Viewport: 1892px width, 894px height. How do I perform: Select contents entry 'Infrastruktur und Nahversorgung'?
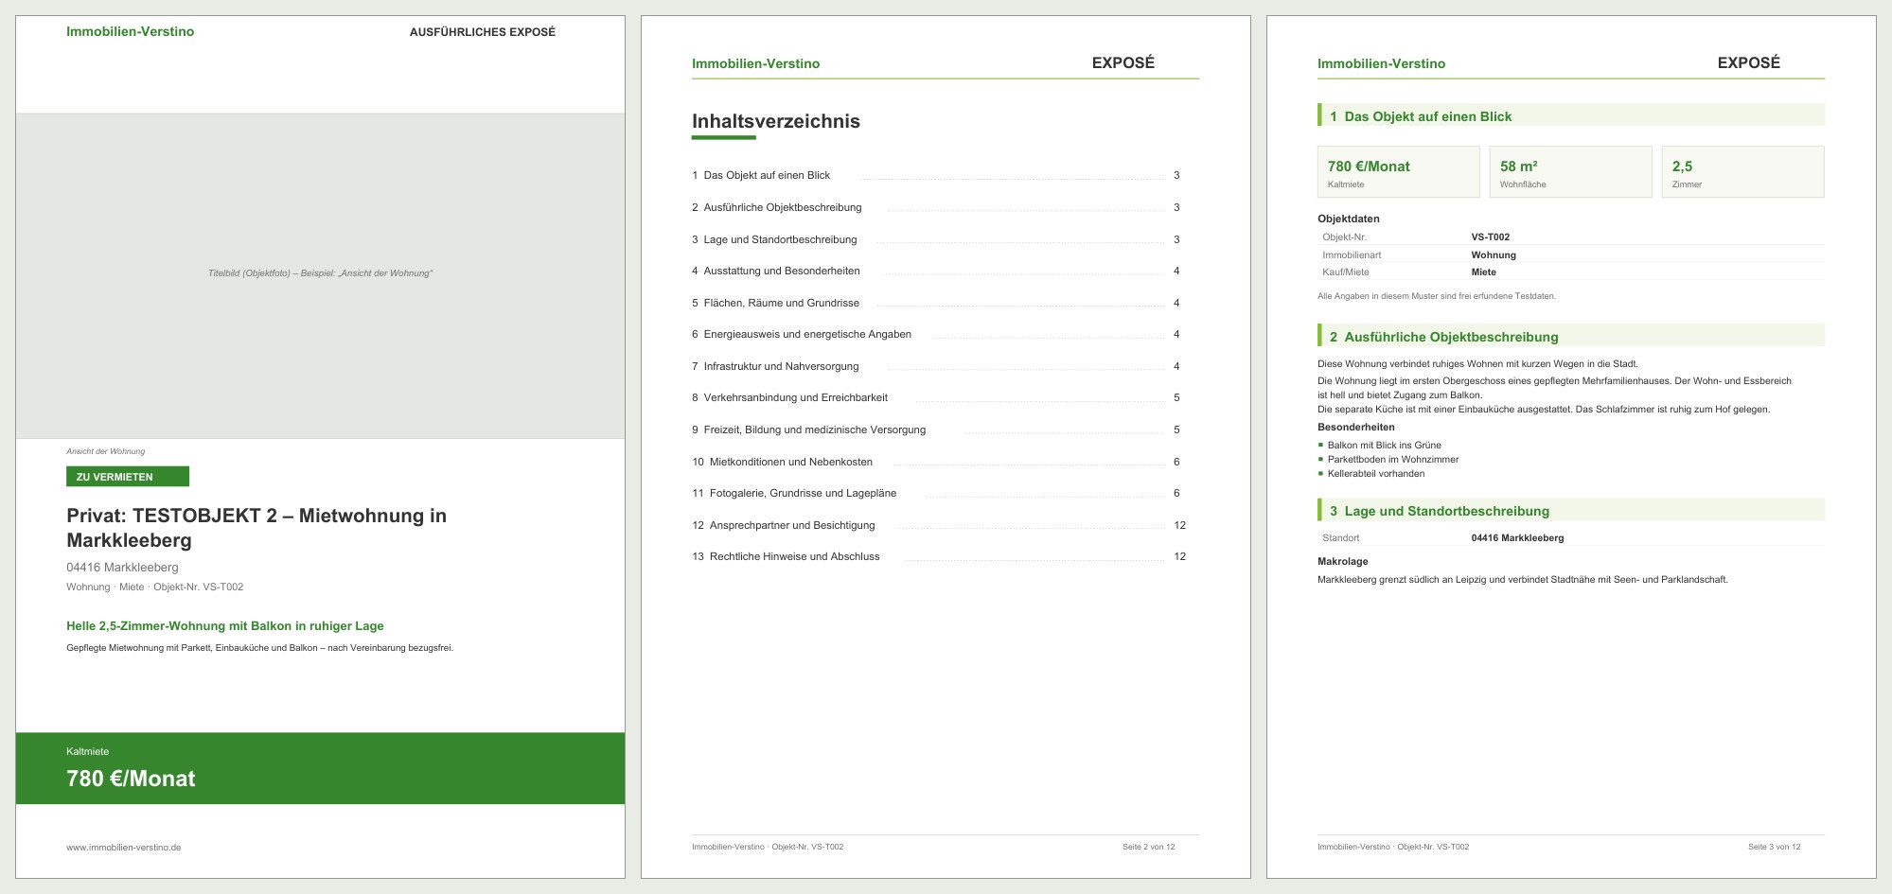pos(936,366)
